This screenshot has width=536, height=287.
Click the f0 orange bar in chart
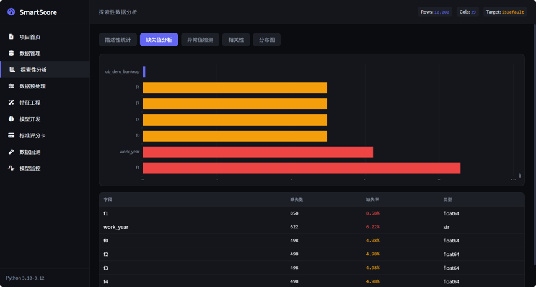tap(235, 136)
